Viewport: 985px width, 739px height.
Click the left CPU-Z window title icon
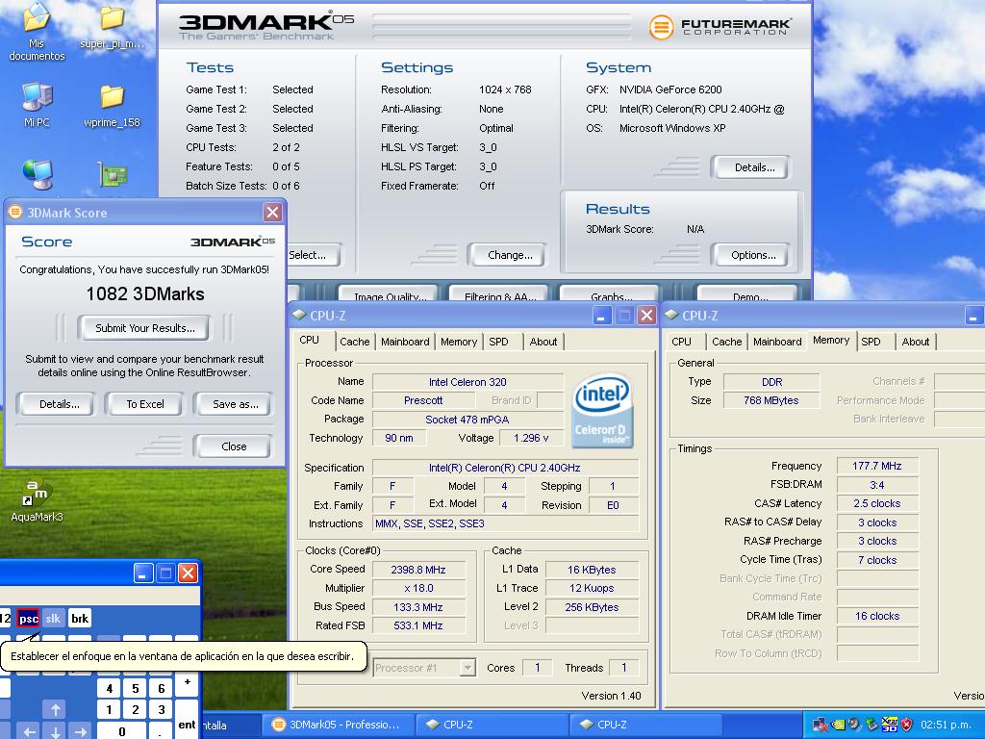tap(299, 316)
